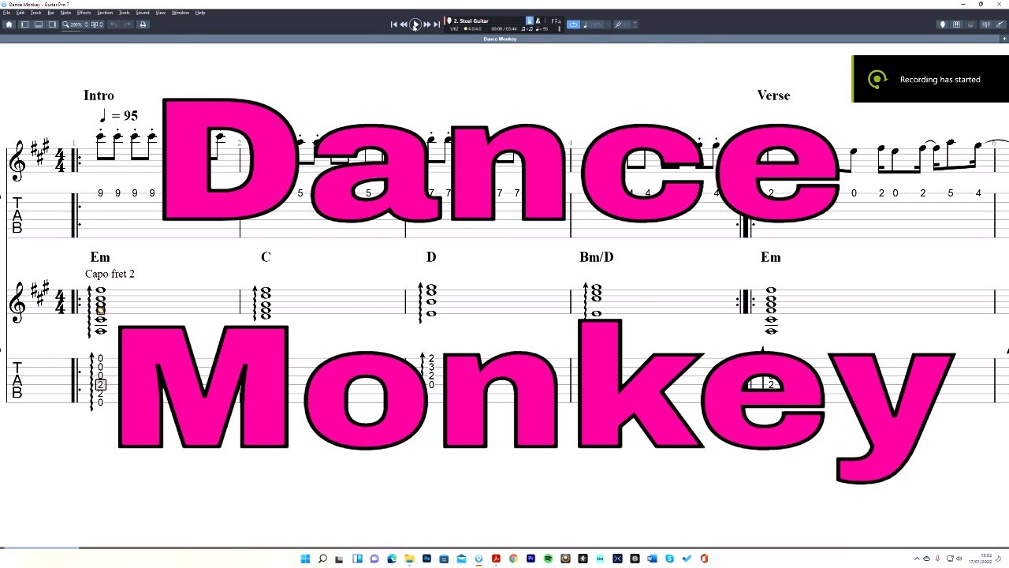Open the keyboard view icon
1009x568 pixels.
coord(956,24)
